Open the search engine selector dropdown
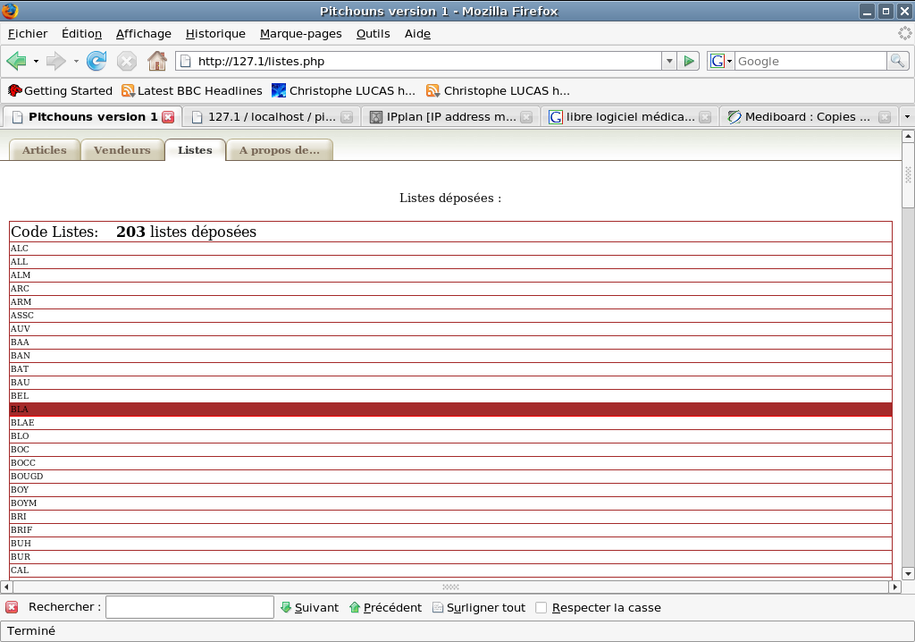 [720, 61]
